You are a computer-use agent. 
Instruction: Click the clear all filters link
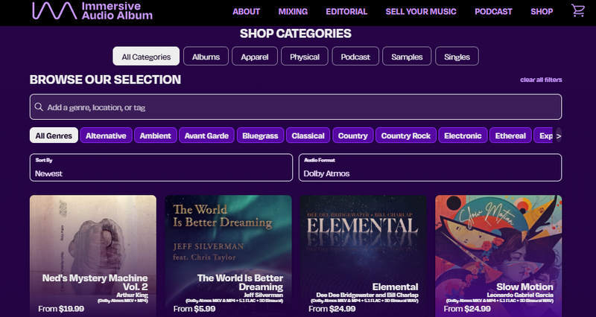point(541,80)
